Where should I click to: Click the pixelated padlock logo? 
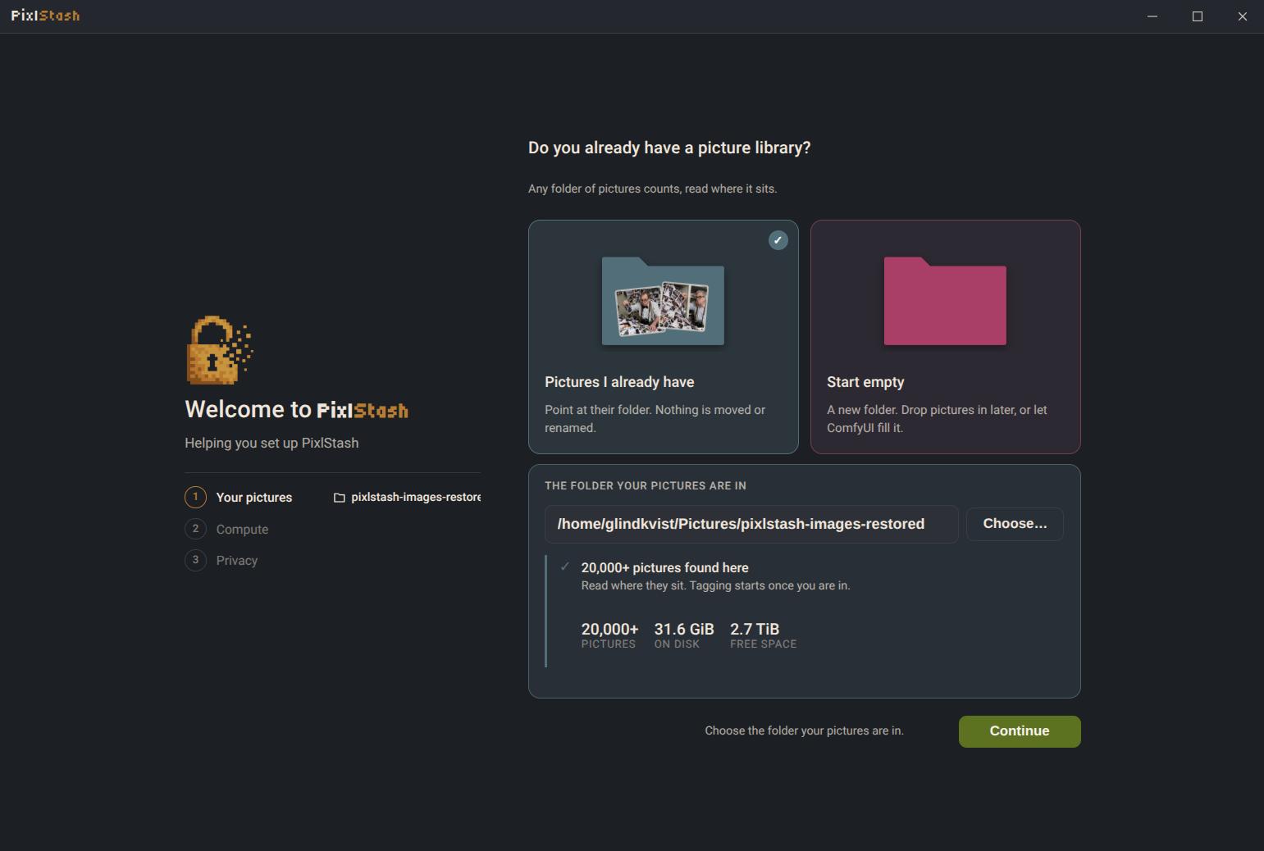coord(219,350)
